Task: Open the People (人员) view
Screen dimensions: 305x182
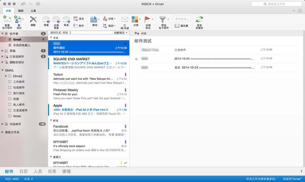Action: 38,172
